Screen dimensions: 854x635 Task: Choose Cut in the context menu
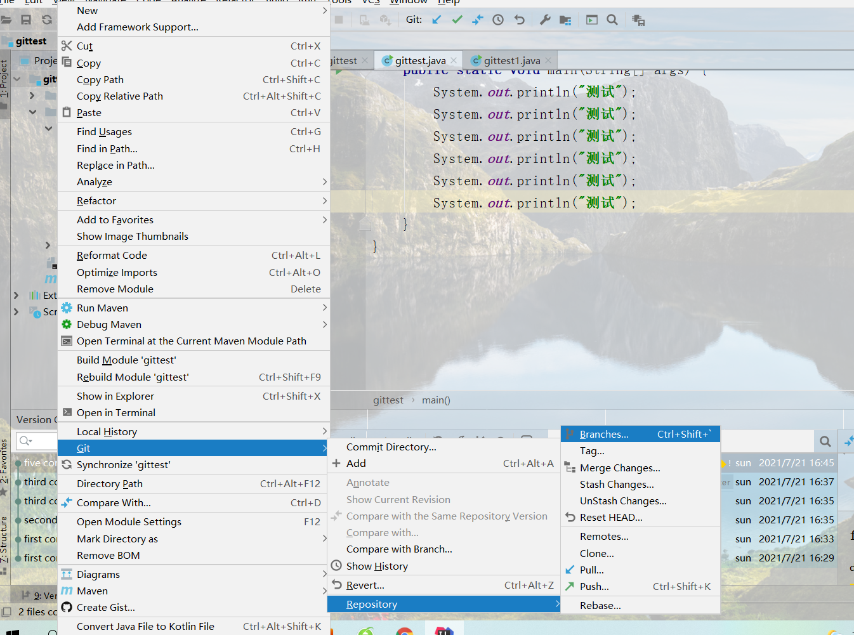click(x=194, y=46)
